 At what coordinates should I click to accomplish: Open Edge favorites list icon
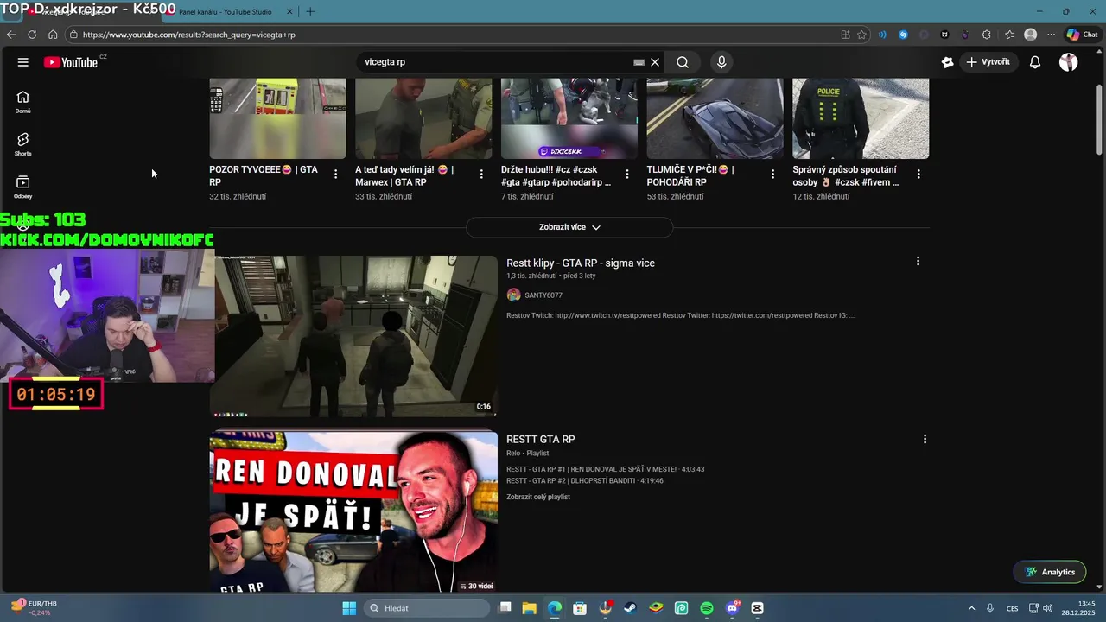tap(1009, 35)
